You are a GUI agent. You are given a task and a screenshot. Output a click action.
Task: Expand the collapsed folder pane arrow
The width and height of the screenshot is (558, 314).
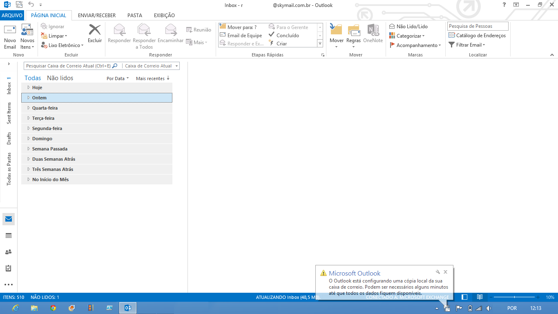[9, 64]
